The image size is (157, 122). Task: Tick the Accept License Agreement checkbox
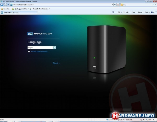coord(29,51)
